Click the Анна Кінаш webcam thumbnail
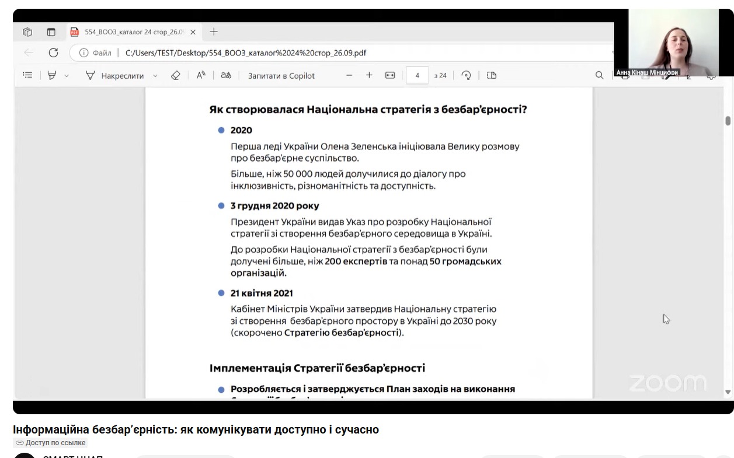This screenshot has height=458, width=734. tap(673, 43)
